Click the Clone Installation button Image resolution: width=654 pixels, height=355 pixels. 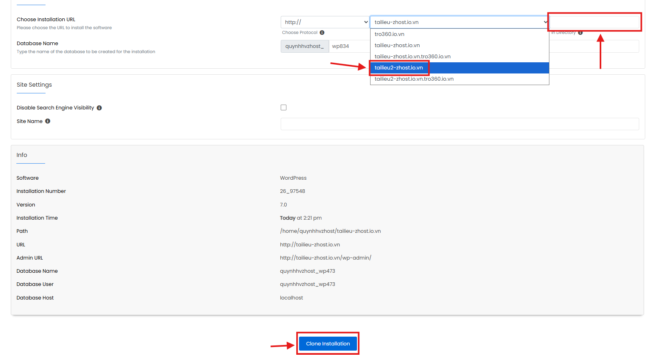pyautogui.click(x=328, y=343)
